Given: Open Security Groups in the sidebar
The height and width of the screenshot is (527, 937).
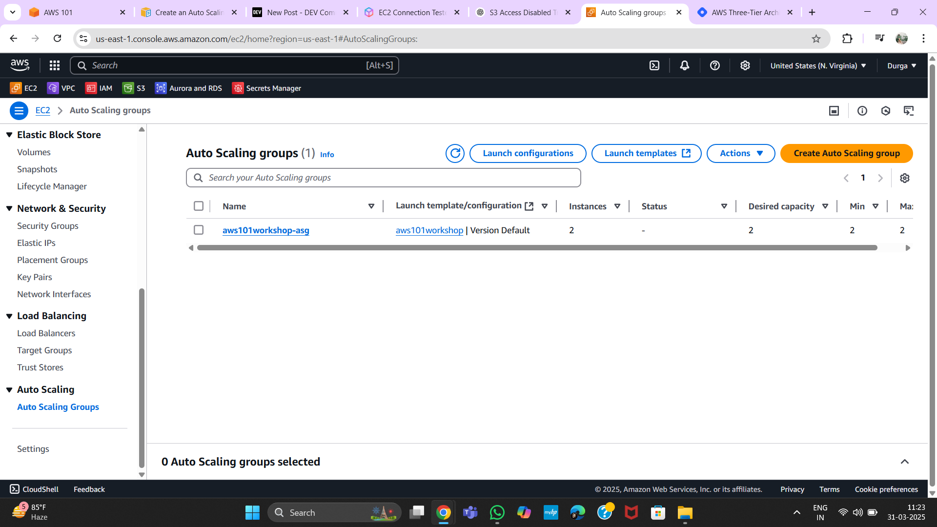Looking at the screenshot, I should pyautogui.click(x=48, y=226).
